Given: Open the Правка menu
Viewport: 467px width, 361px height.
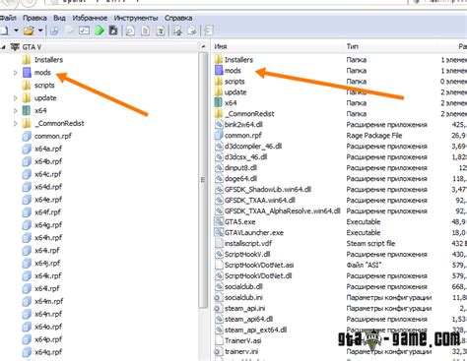Looking at the screenshot, I should (x=34, y=18).
